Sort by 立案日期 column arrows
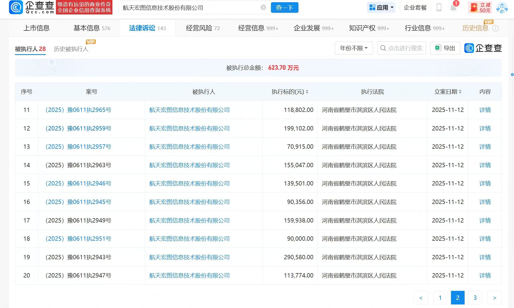The image size is (514, 308). 460,92
